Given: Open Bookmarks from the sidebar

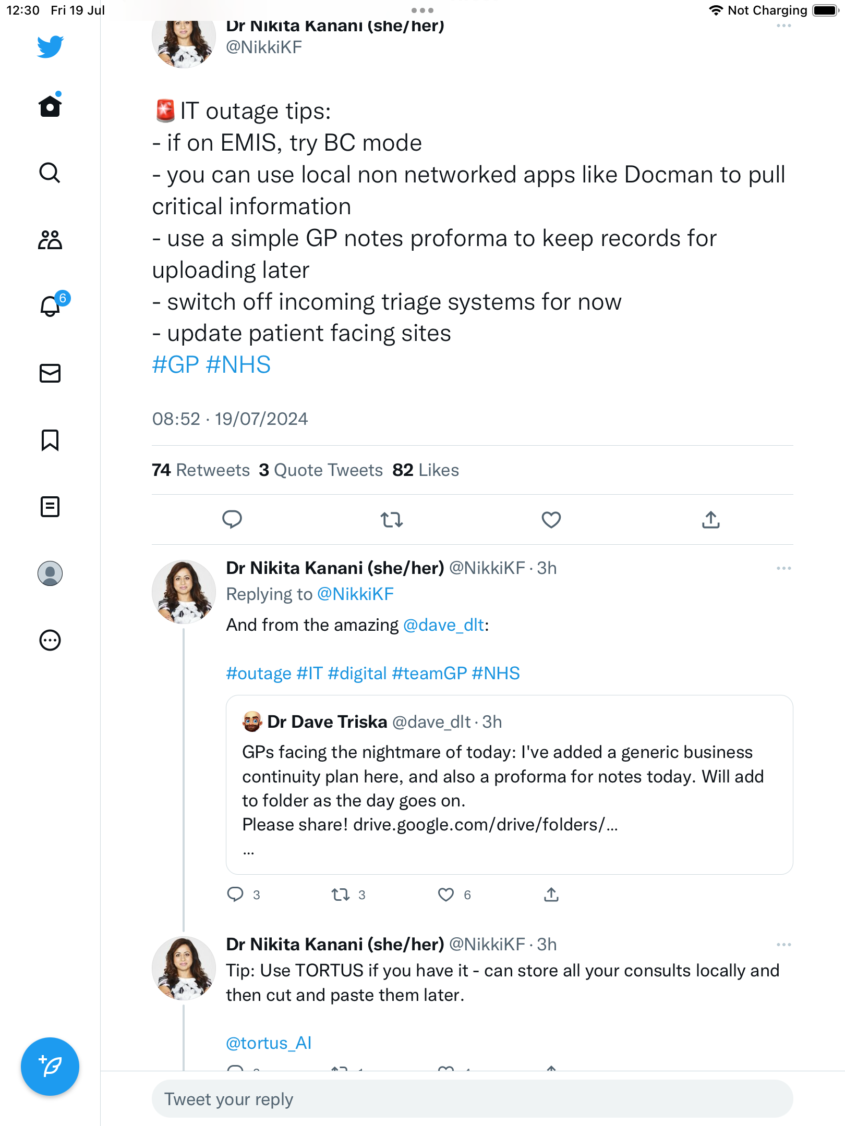Looking at the screenshot, I should pyautogui.click(x=50, y=440).
